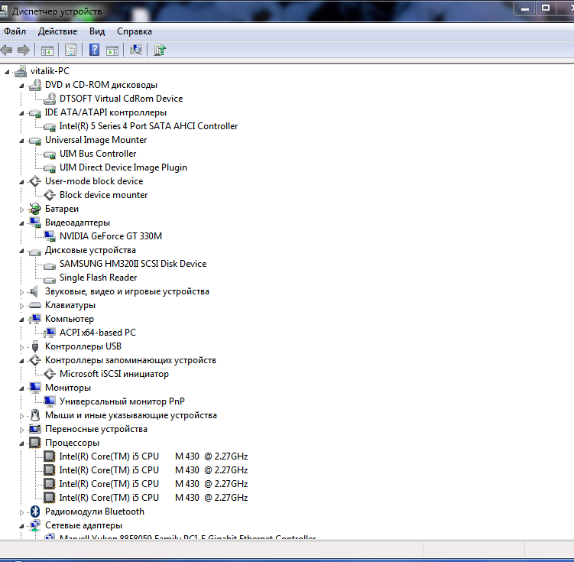574x562 pixels.
Task: Select Intel(R) 5 Series SATA AHCI Controller
Action: pos(148,126)
